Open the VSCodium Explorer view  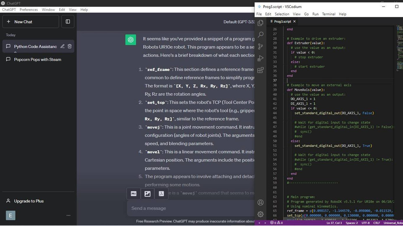(x=260, y=23)
